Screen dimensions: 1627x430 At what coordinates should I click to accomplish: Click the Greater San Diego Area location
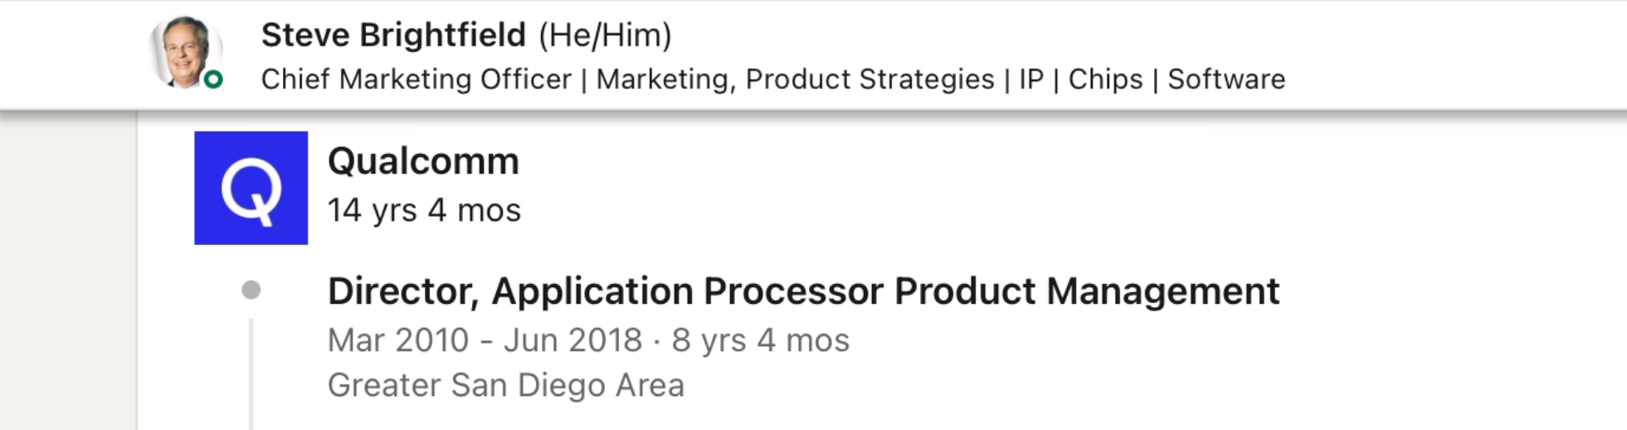click(x=505, y=385)
